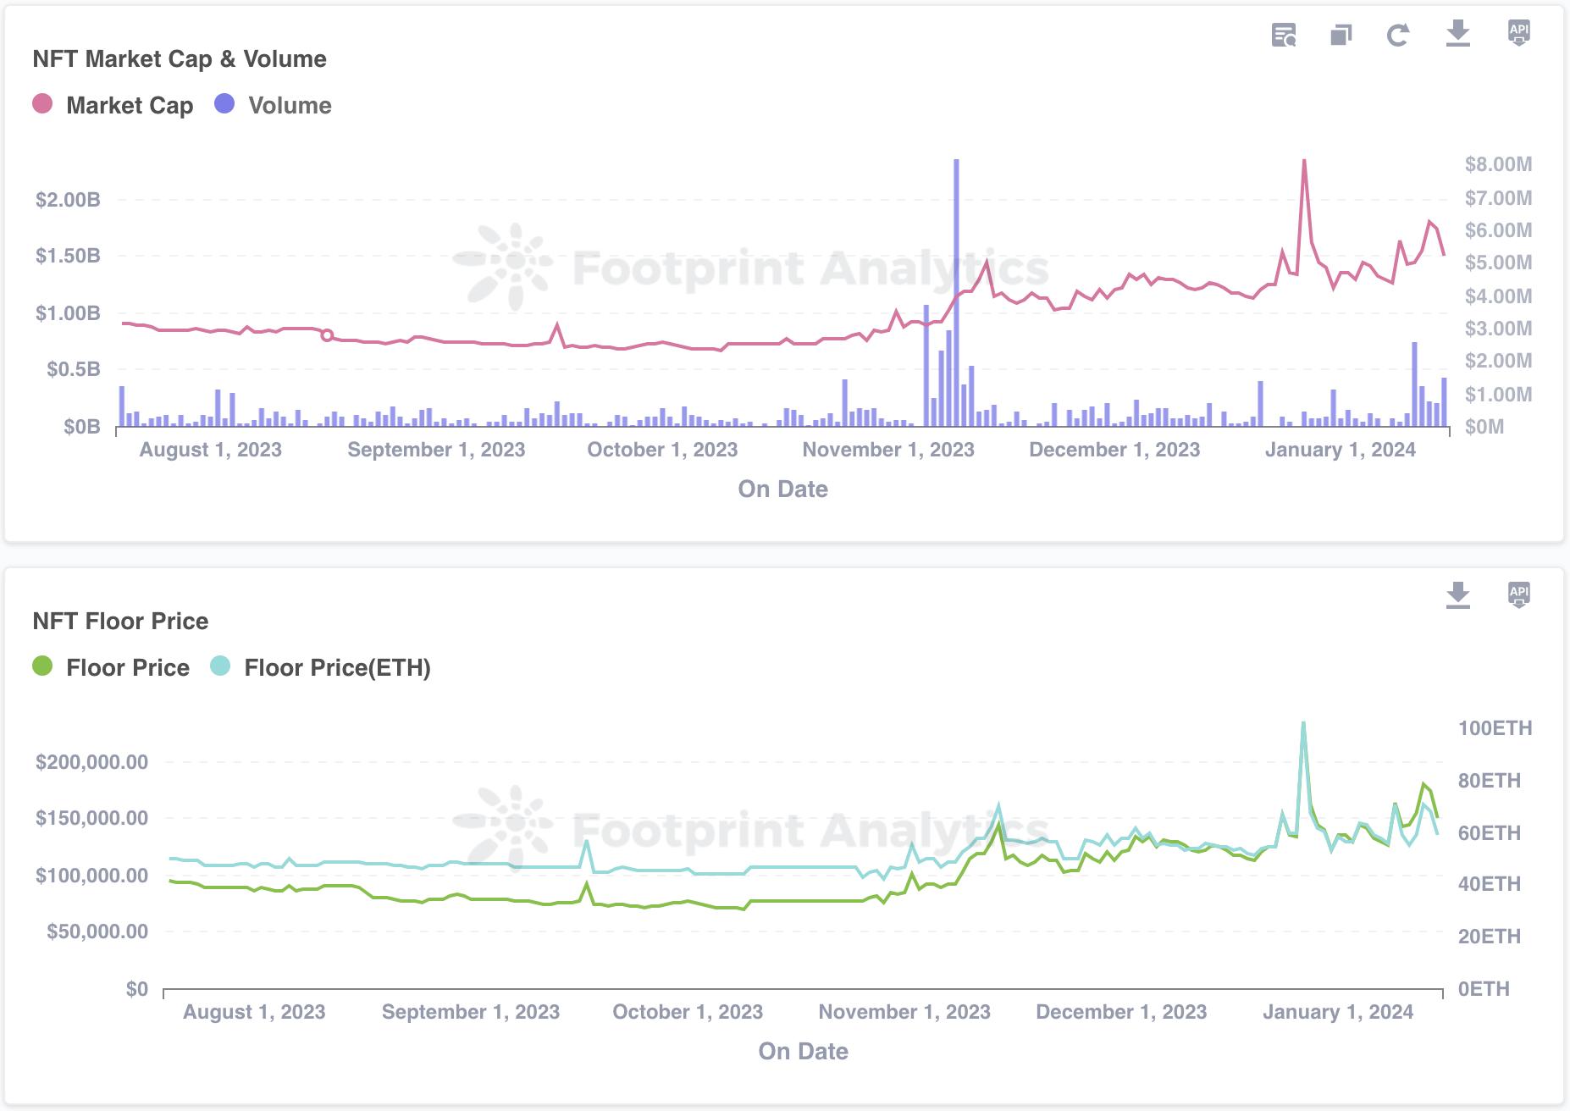The width and height of the screenshot is (1570, 1111).
Task: Refresh the Market Cap & Volume chart
Action: click(x=1397, y=35)
